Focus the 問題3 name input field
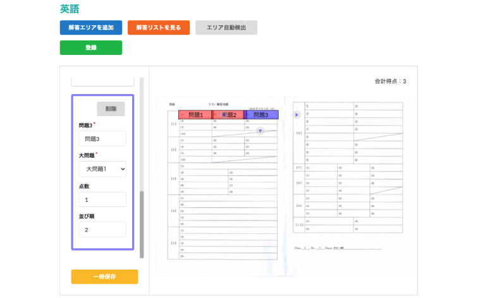478x298 pixels. point(102,139)
